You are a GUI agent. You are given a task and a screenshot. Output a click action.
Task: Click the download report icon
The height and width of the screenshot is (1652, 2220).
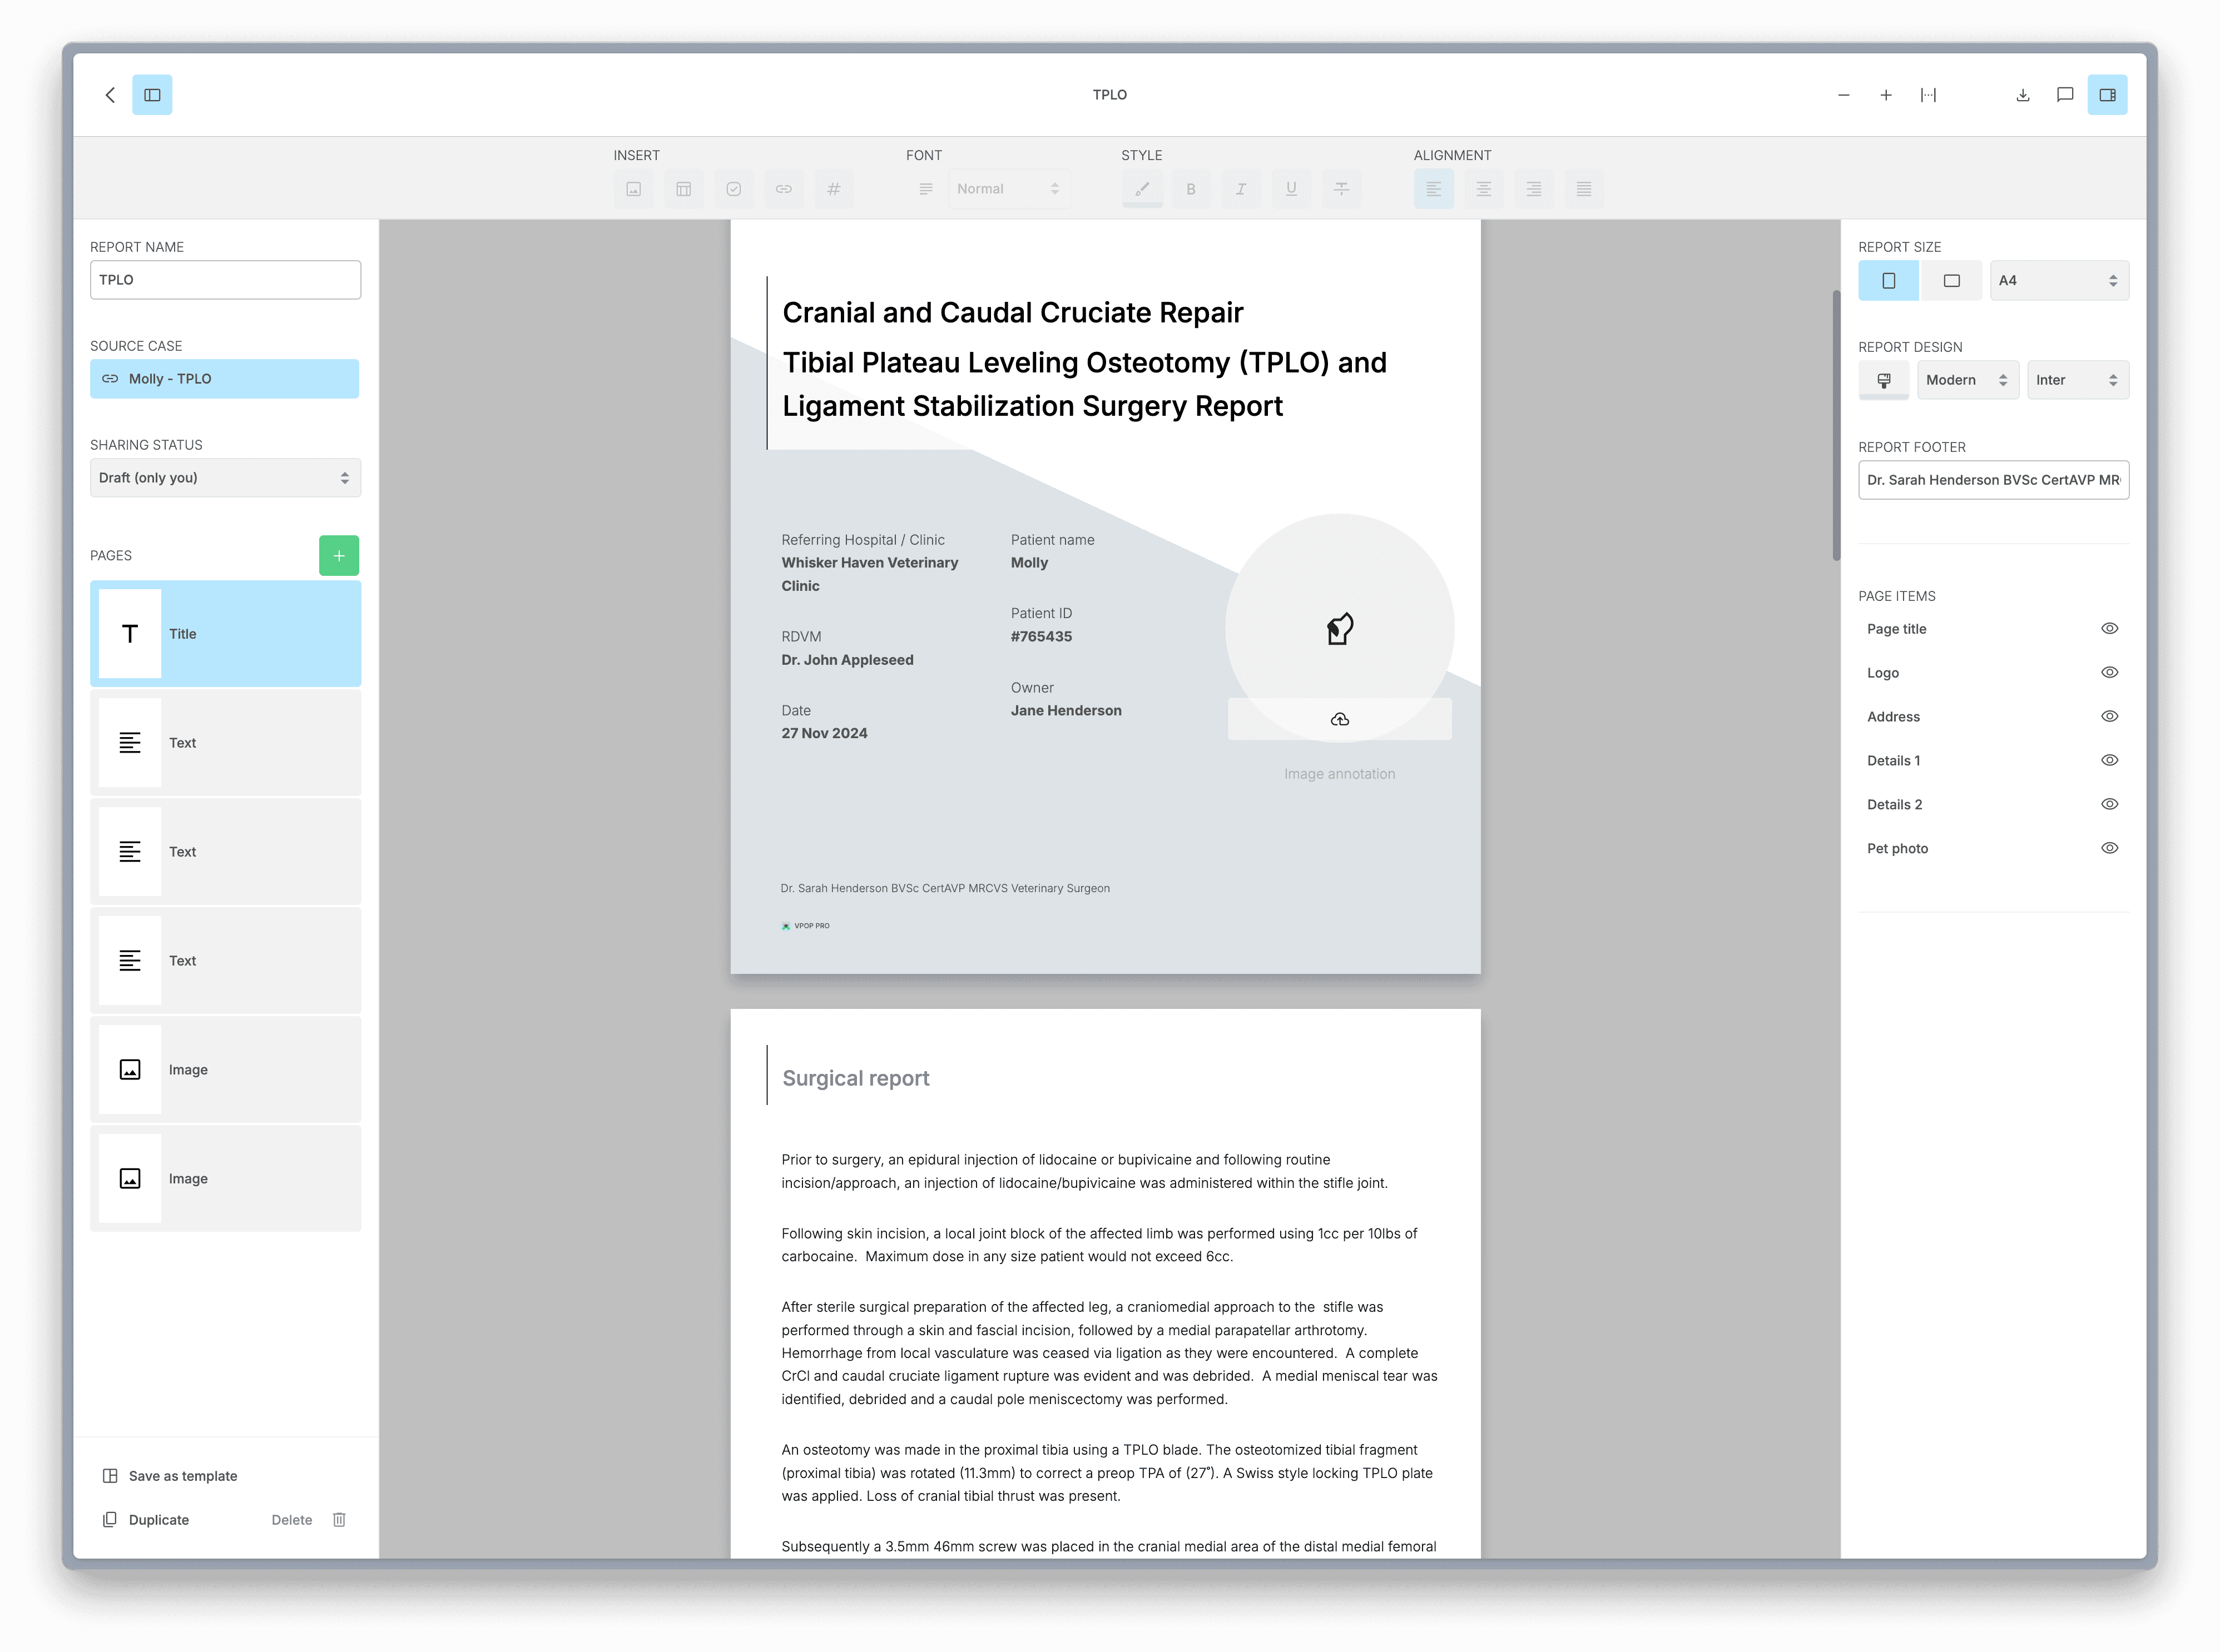(2022, 95)
